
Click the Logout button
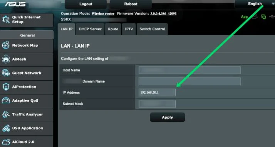pyautogui.click(x=86, y=4)
